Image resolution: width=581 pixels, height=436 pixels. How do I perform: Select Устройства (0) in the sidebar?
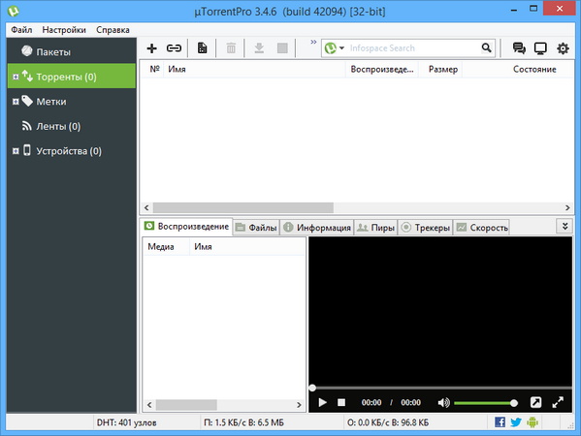(x=72, y=151)
